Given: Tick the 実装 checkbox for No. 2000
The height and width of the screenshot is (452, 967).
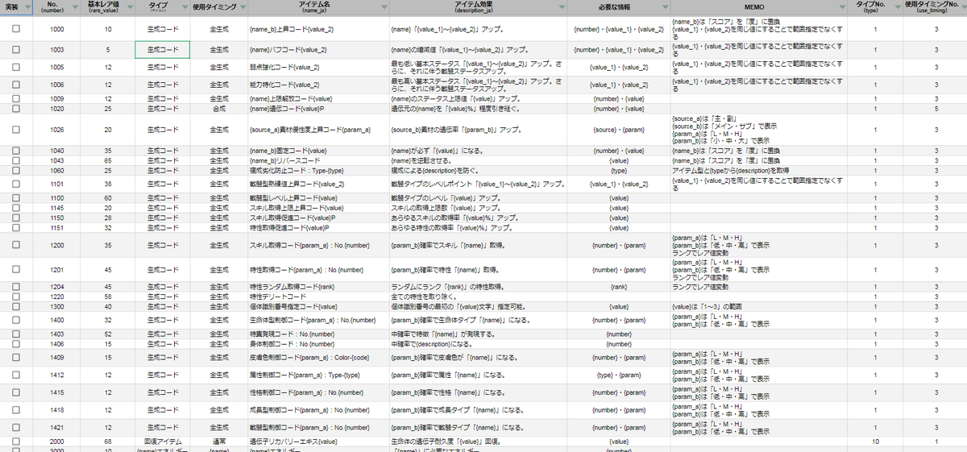Looking at the screenshot, I should click(x=16, y=442).
